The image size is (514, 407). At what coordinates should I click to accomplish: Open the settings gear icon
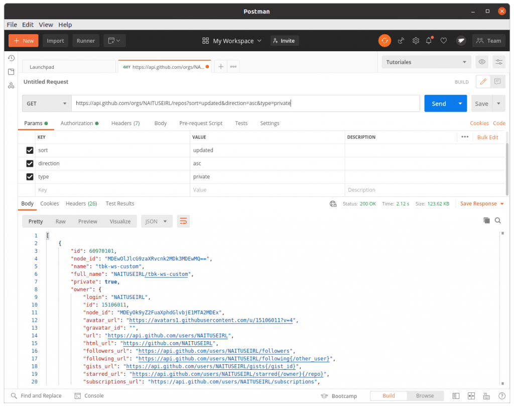coord(416,41)
